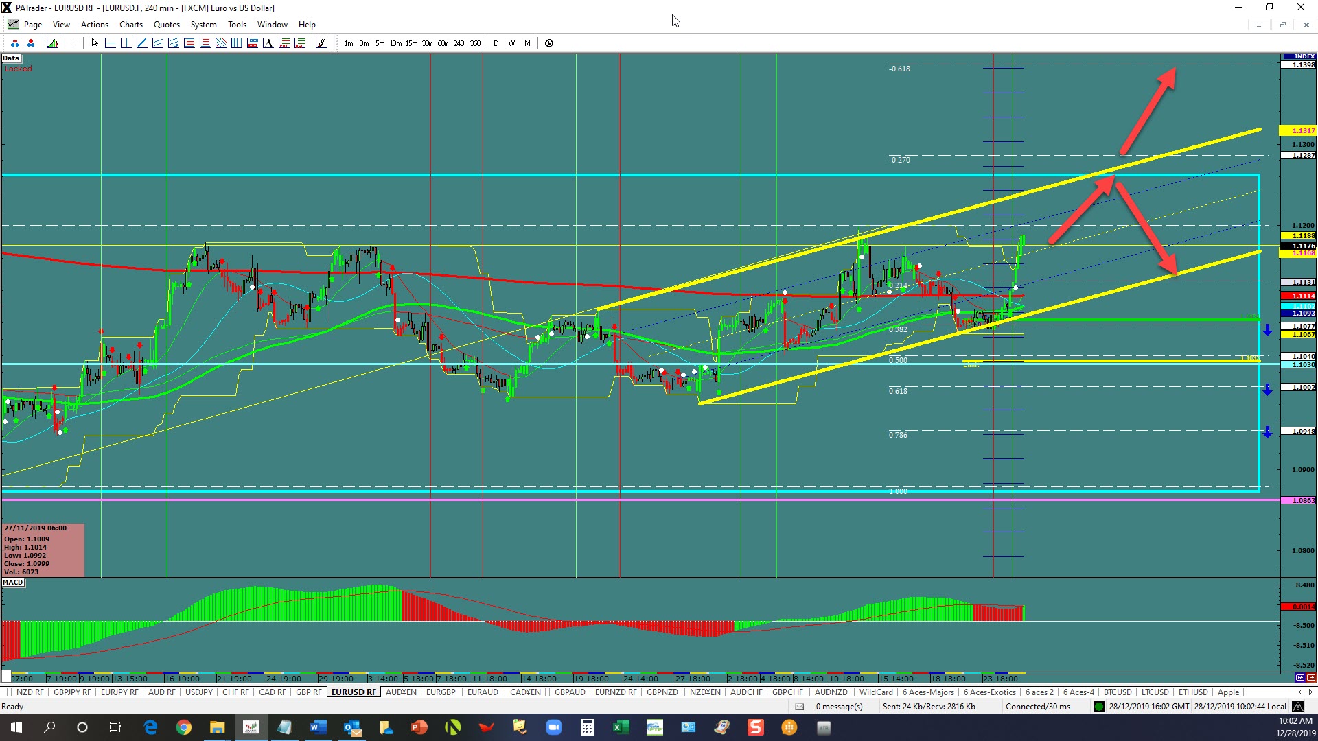Open the Charts menu
1318x741 pixels.
pyautogui.click(x=131, y=25)
